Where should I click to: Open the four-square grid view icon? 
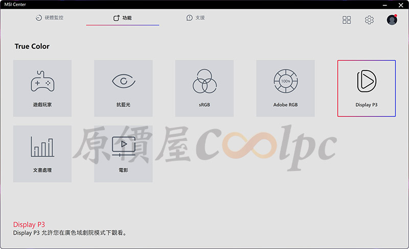tap(347, 20)
